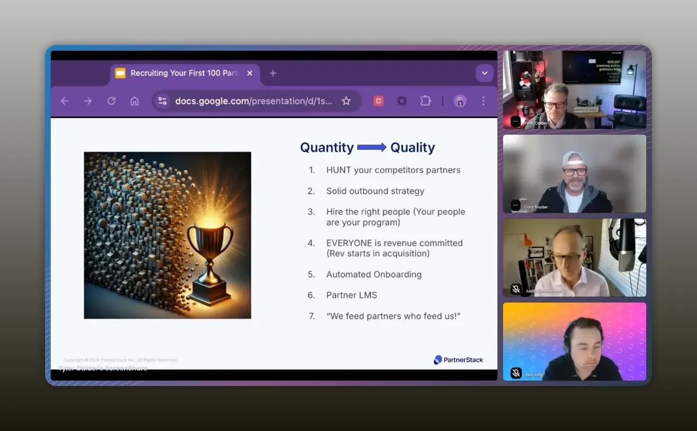Select the Recruiting Your First 100 tab
Viewport: 697px width, 431px height.
click(183, 73)
